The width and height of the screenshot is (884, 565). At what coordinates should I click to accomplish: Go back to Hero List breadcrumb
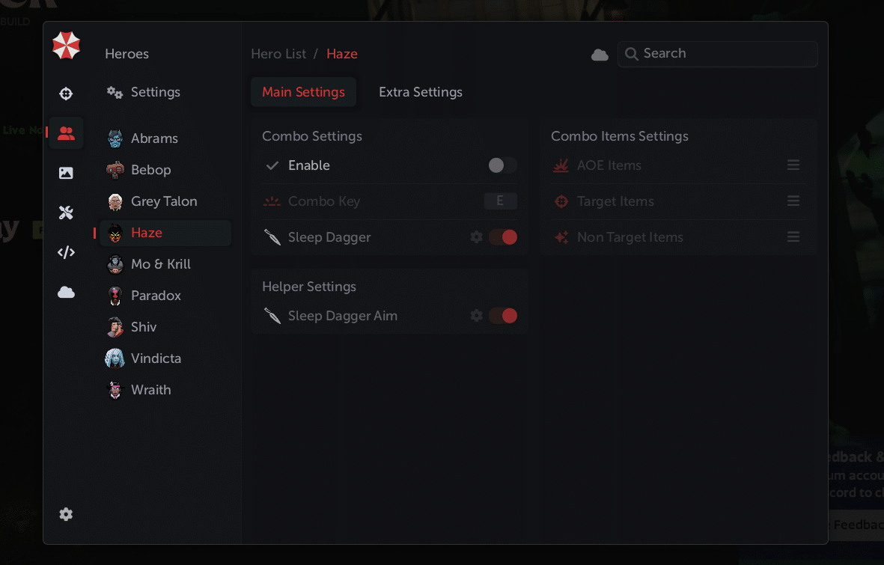pos(278,54)
